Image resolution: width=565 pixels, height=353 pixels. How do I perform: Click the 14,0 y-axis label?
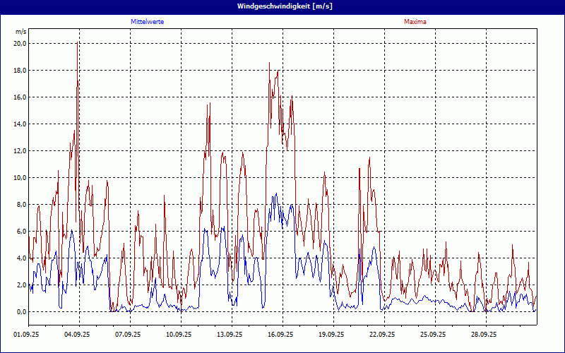click(x=20, y=124)
